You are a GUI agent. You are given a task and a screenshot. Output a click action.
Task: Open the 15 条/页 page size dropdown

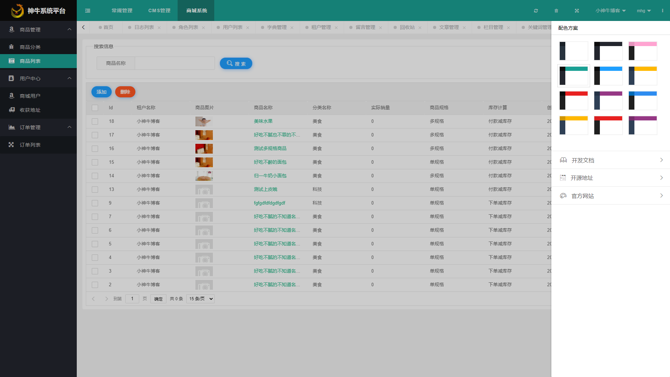click(x=200, y=299)
